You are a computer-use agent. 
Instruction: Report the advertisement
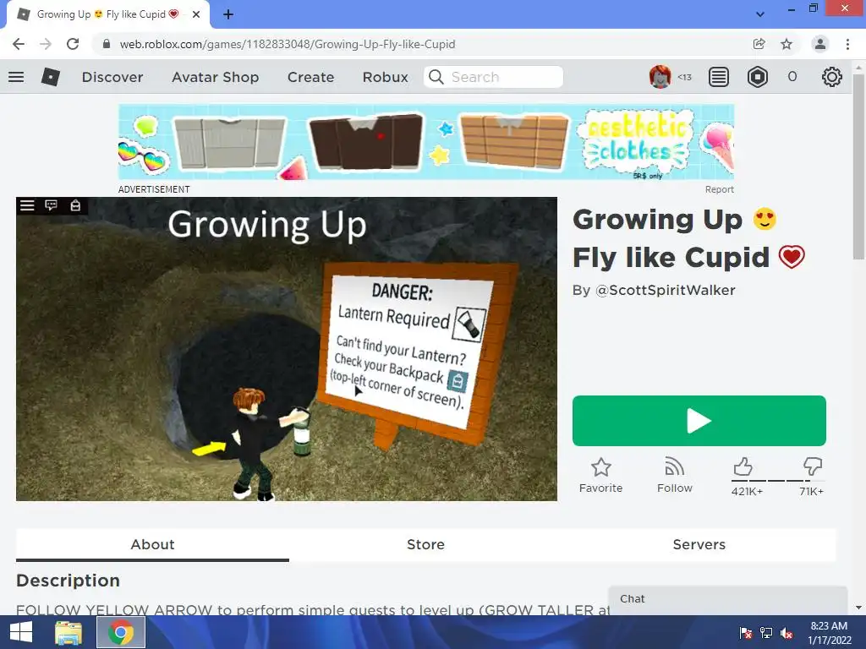point(719,189)
